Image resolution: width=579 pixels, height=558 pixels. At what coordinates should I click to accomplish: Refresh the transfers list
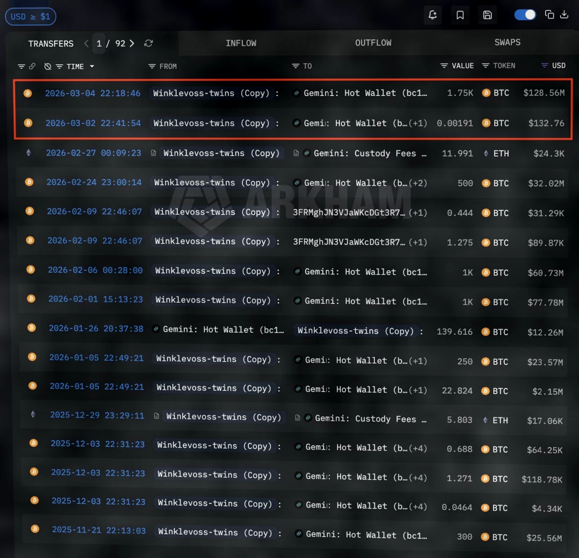click(x=148, y=43)
